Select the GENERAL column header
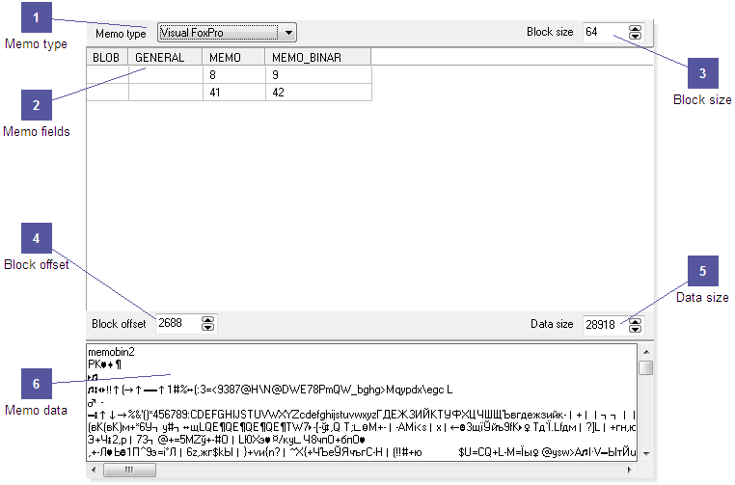The height and width of the screenshot is (485, 735). 166,57
